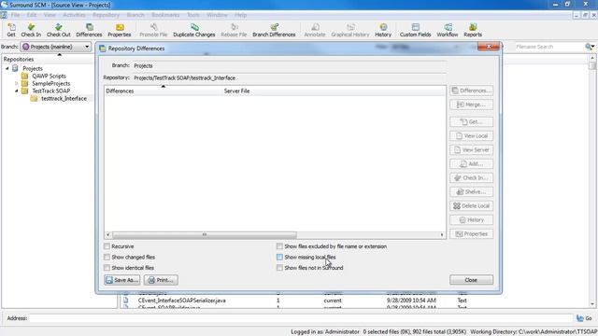This screenshot has width=598, height=336.
Task: Click the Print... button
Action: click(161, 280)
